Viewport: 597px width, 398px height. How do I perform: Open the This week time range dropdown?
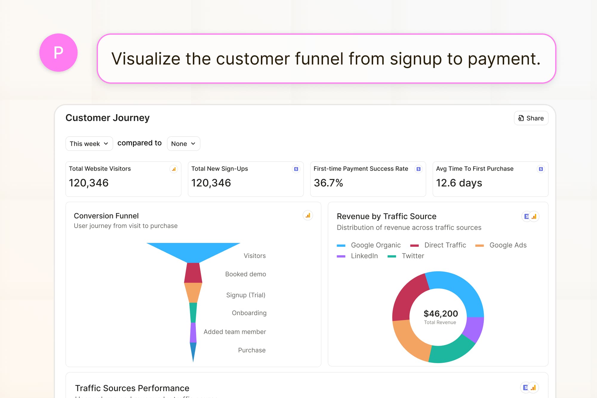89,144
